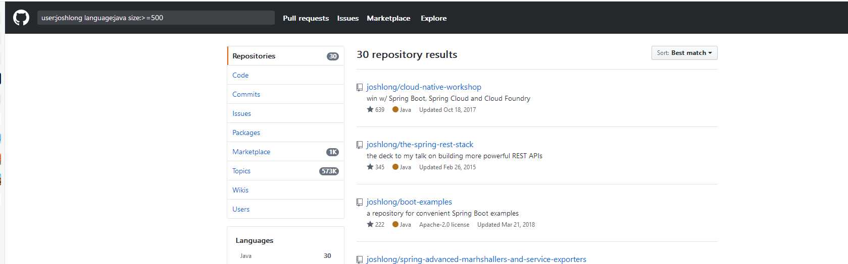Click description 'a repository for convenient Spring Boot examples'
The width and height of the screenshot is (848, 264).
pos(442,214)
